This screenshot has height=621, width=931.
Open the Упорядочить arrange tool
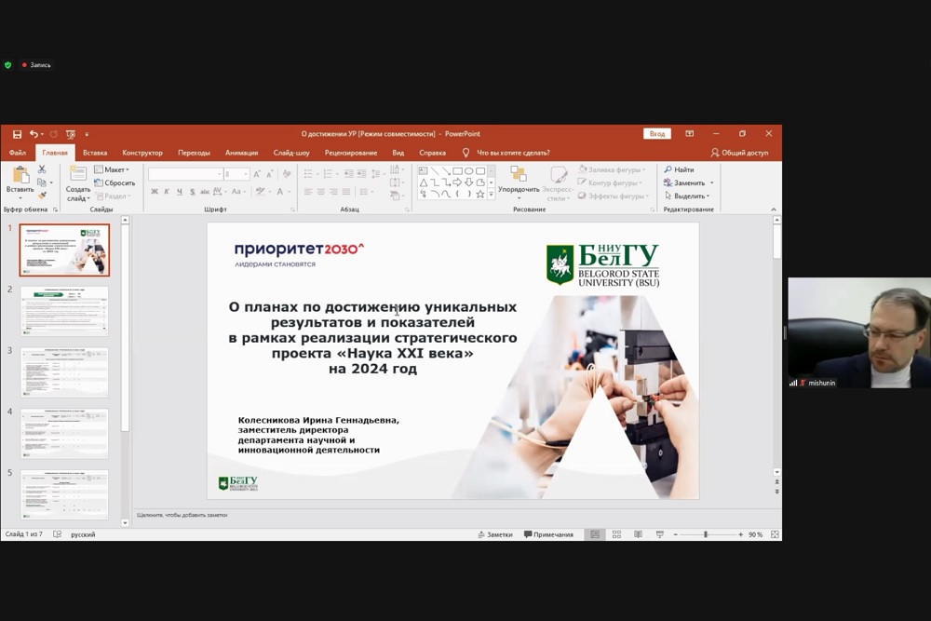click(x=519, y=182)
